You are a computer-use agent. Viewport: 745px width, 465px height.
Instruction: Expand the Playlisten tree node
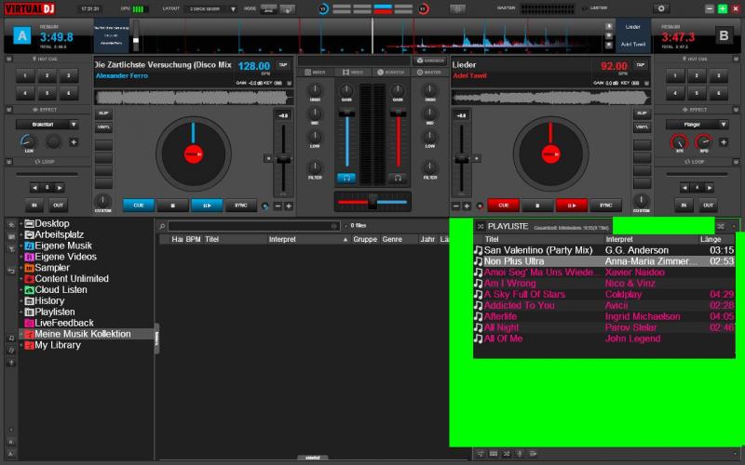click(20, 312)
